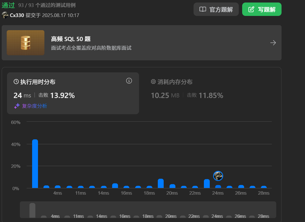Image resolution: width=305 pixels, height=222 pixels.
Task: Follow the right arrow on SQL 50 card
Action: [273, 43]
